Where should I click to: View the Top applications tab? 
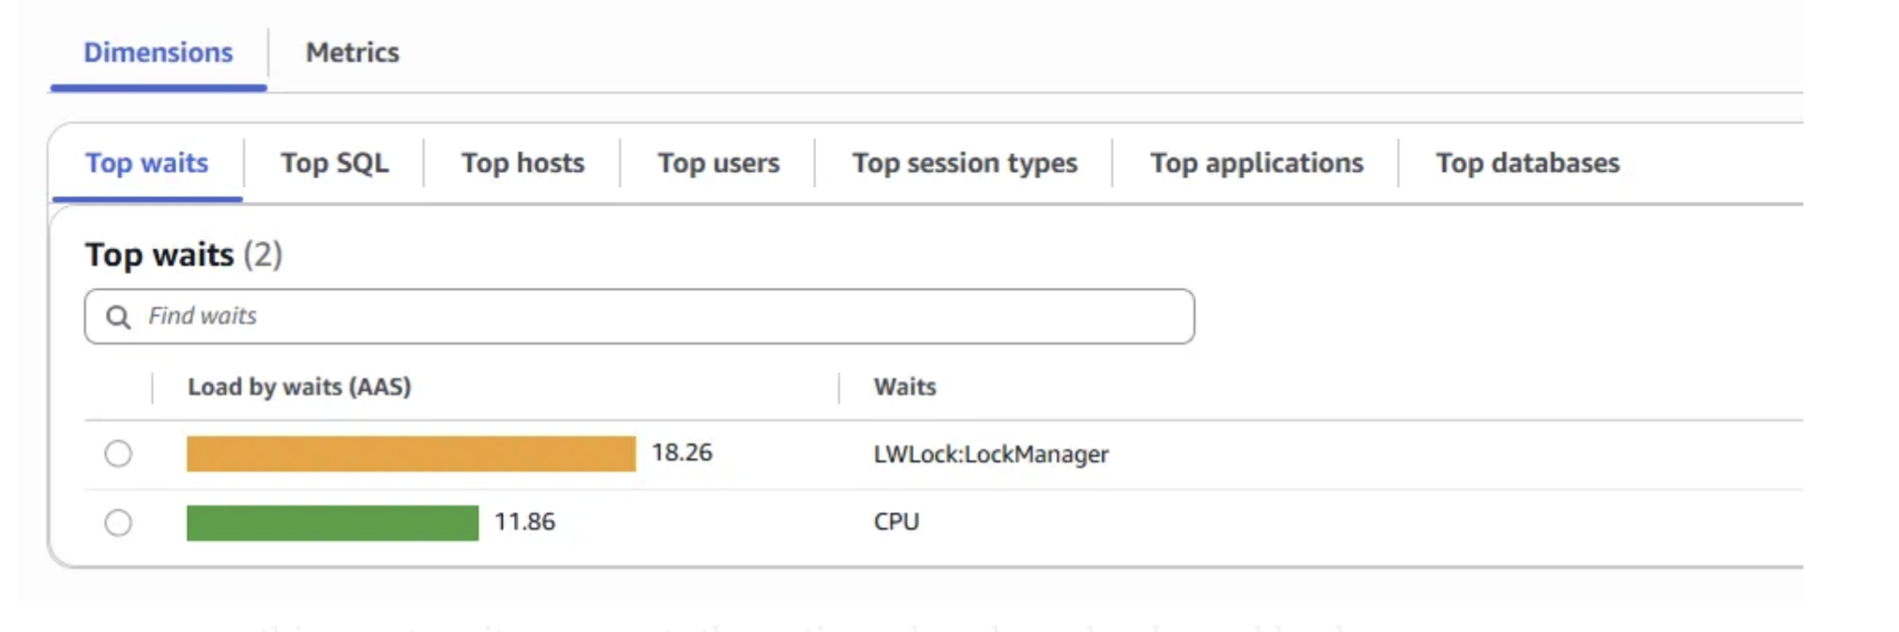coord(1256,163)
